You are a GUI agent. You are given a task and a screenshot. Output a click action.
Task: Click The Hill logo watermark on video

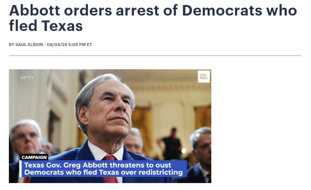[x=204, y=77]
